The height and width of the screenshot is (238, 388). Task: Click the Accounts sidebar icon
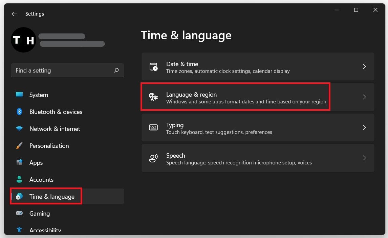19,179
